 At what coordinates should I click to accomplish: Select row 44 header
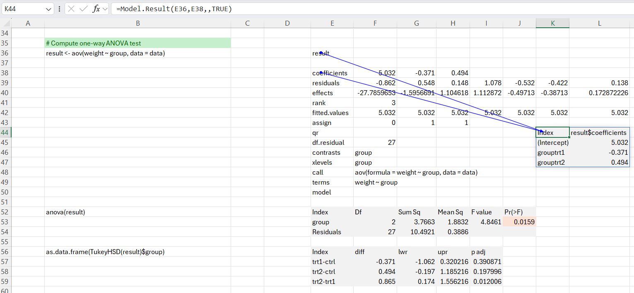(5, 133)
